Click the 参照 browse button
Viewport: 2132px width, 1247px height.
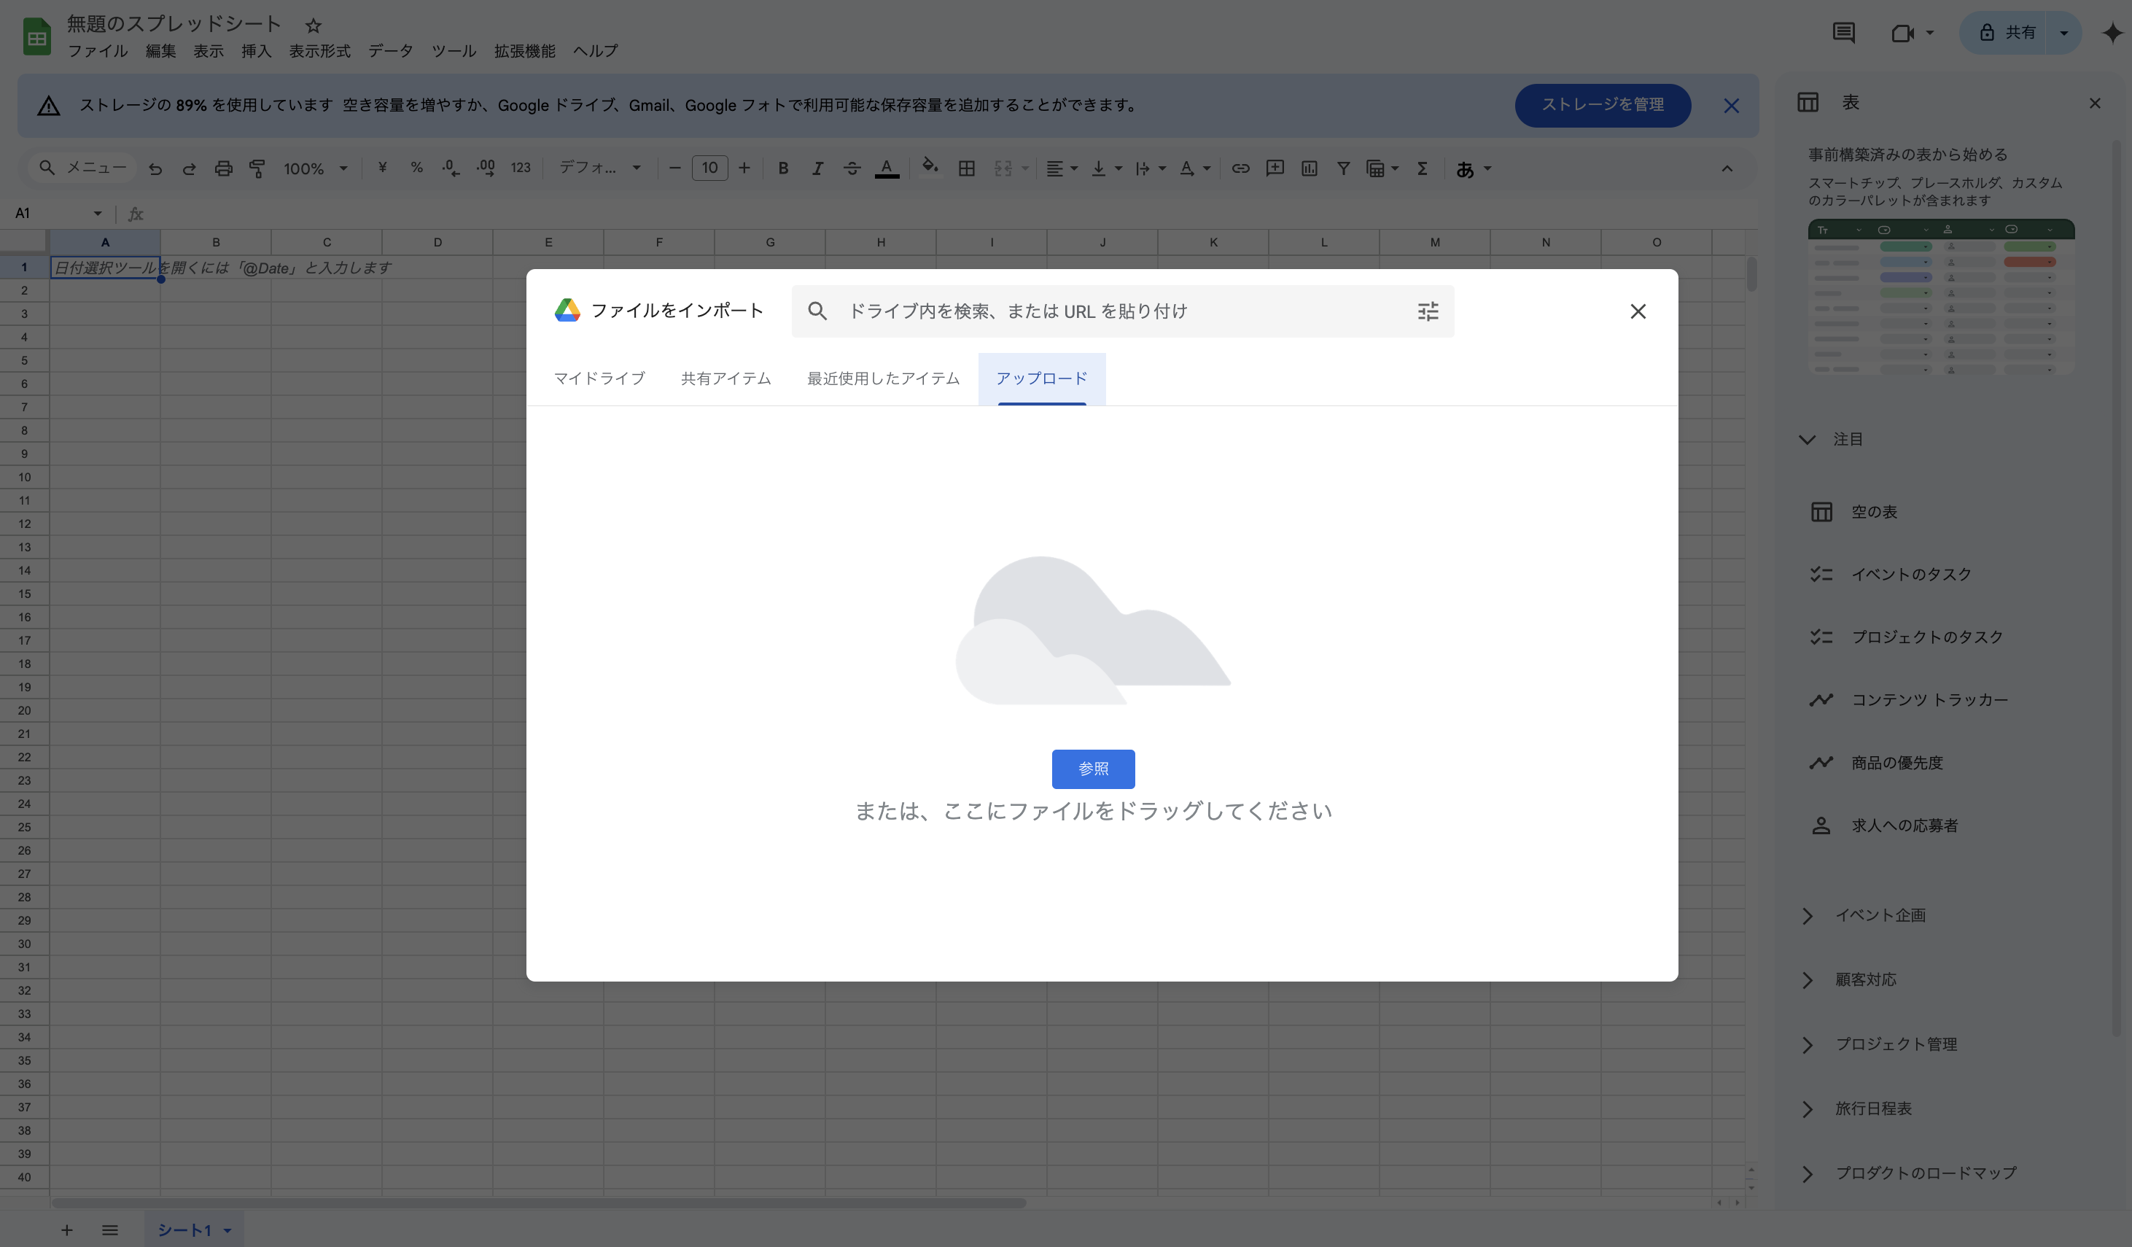[x=1093, y=769]
